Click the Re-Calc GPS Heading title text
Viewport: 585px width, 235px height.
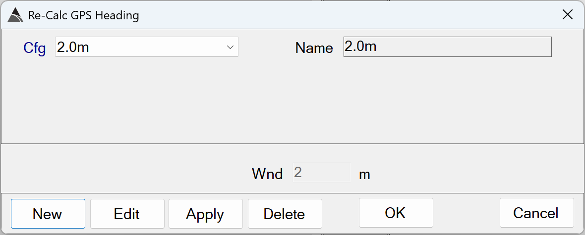pos(83,15)
